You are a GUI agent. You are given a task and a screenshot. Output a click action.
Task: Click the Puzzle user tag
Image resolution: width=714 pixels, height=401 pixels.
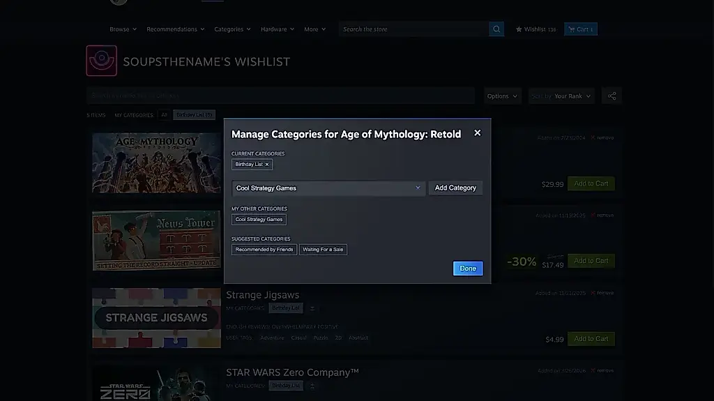[x=321, y=338]
